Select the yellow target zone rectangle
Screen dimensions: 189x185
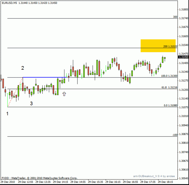(158, 46)
